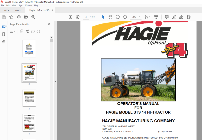Viewport: 202px width, 140px height.
Task: Rotate page clockwise icon
Action: pyautogui.click(x=38, y=31)
